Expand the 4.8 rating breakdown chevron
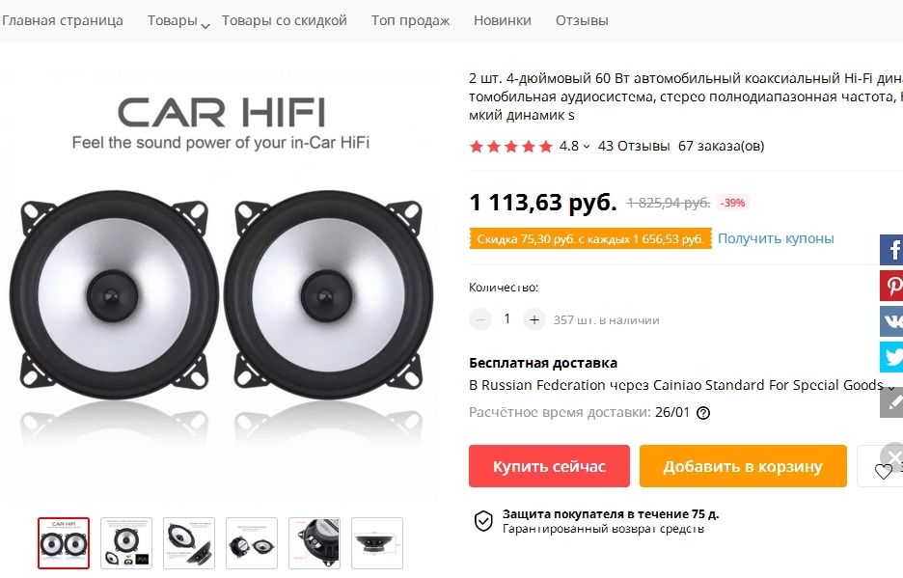 tap(587, 147)
